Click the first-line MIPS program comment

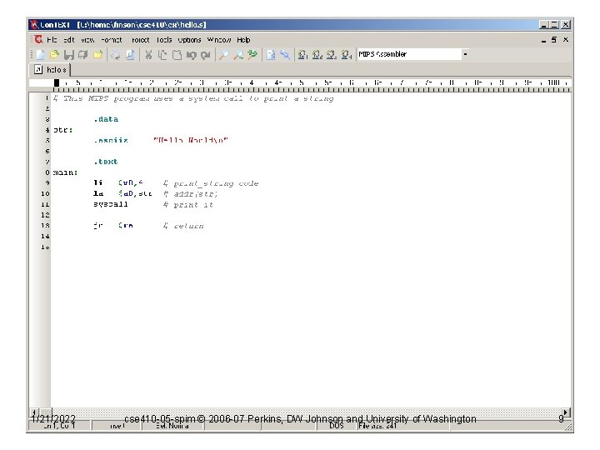193,98
